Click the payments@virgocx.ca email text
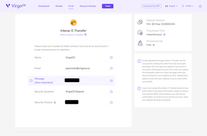 click(x=77, y=68)
